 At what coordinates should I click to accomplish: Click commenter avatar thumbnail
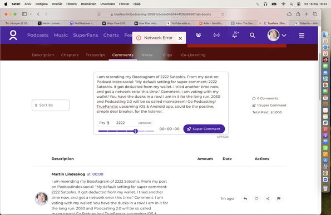pyautogui.click(x=41, y=198)
